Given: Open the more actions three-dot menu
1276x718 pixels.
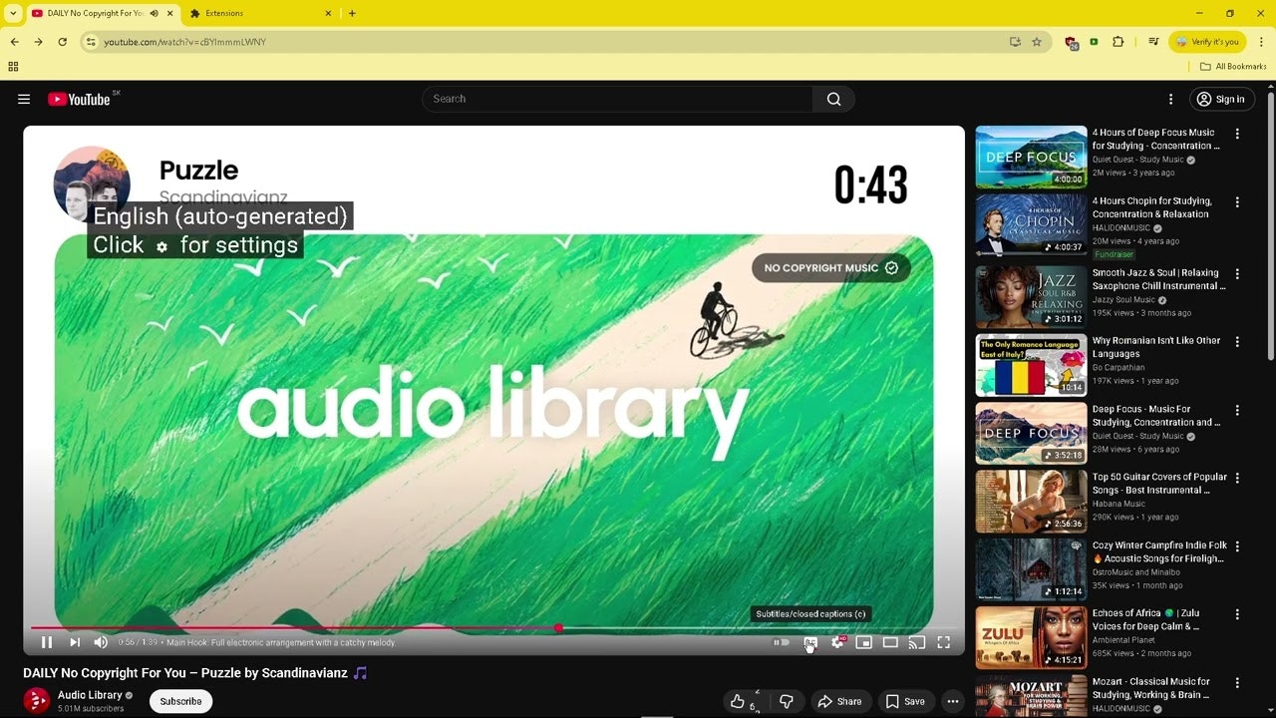Looking at the screenshot, I should 953,701.
